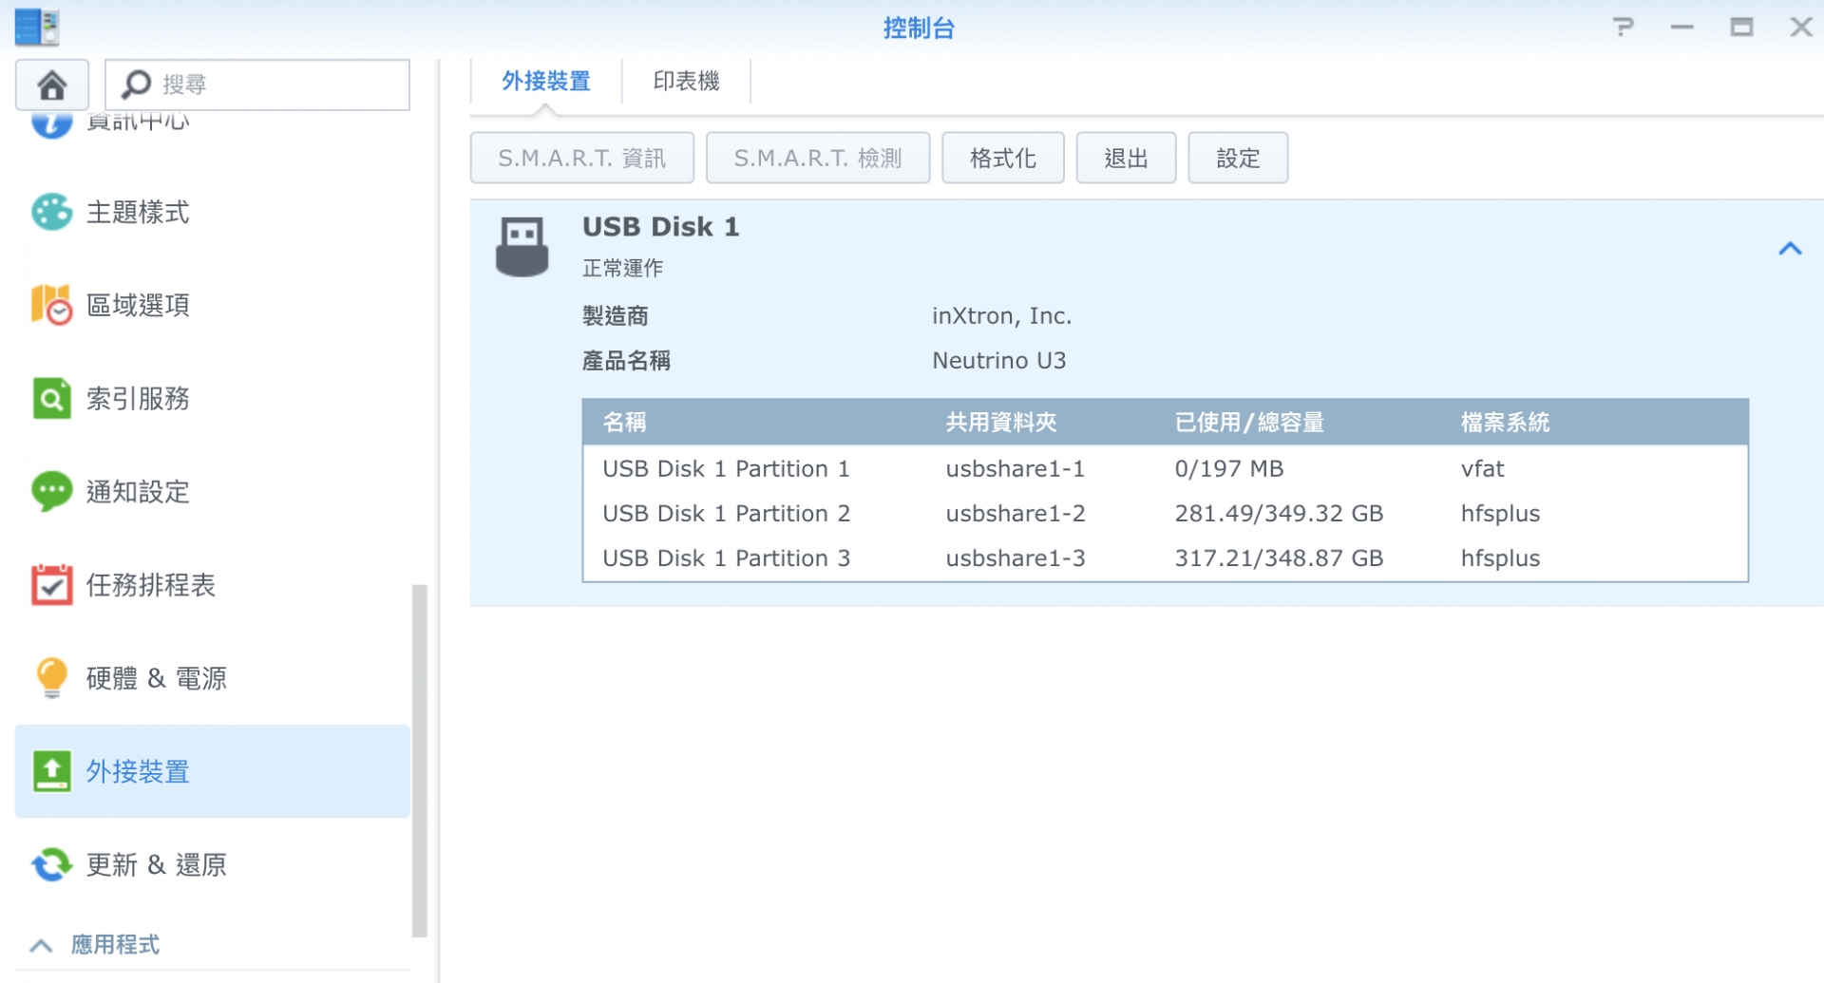Switch to the 印表機 tab
The width and height of the screenshot is (1824, 983).
(x=686, y=82)
